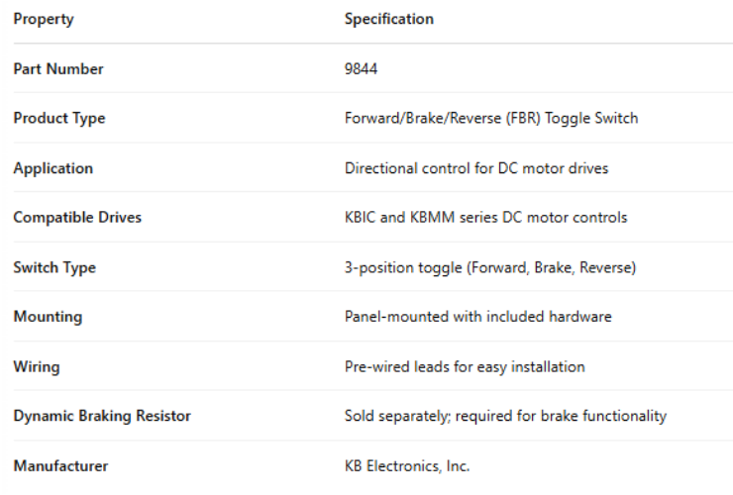This screenshot has height=495, width=733.
Task: Select the Compatible Drives label
Action: 77,218
